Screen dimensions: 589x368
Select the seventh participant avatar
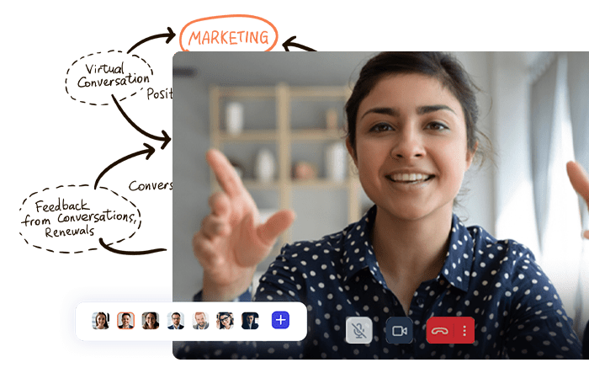pyautogui.click(x=250, y=320)
